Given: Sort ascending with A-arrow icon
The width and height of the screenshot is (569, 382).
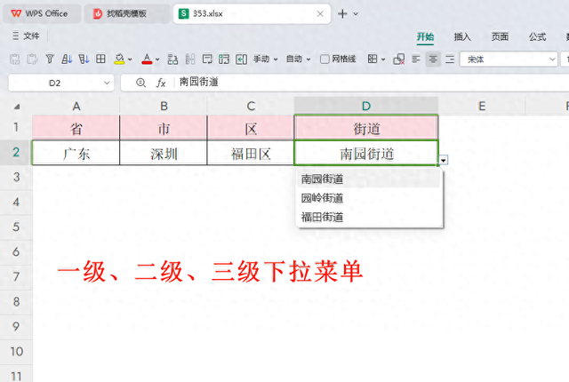Looking at the screenshot, I should pyautogui.click(x=67, y=59).
